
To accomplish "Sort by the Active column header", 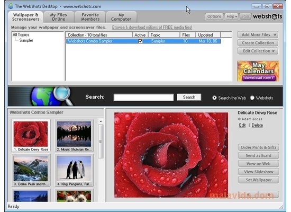I will pos(140,35).
